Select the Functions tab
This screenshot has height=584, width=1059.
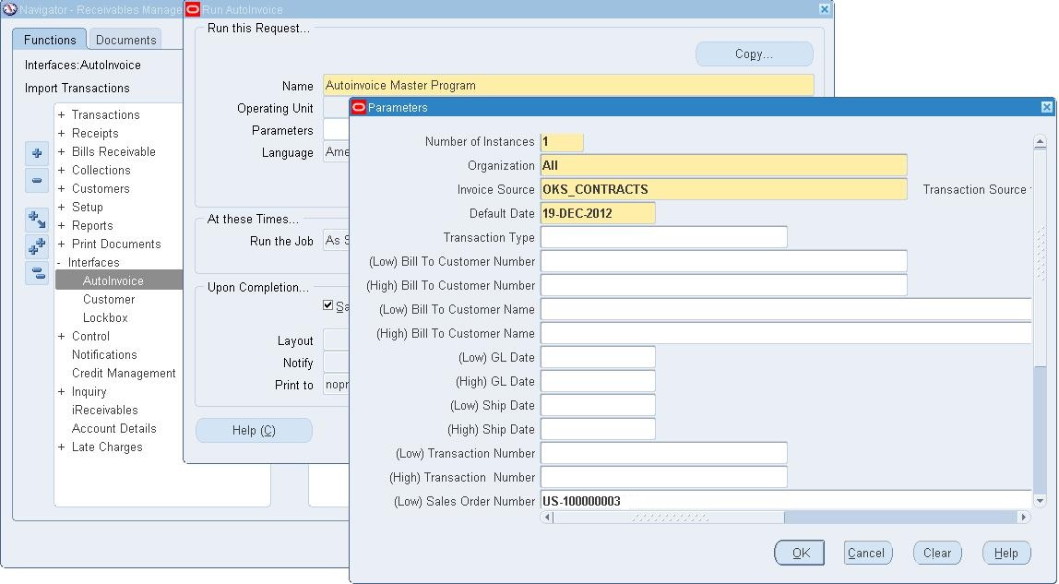pyautogui.click(x=49, y=40)
